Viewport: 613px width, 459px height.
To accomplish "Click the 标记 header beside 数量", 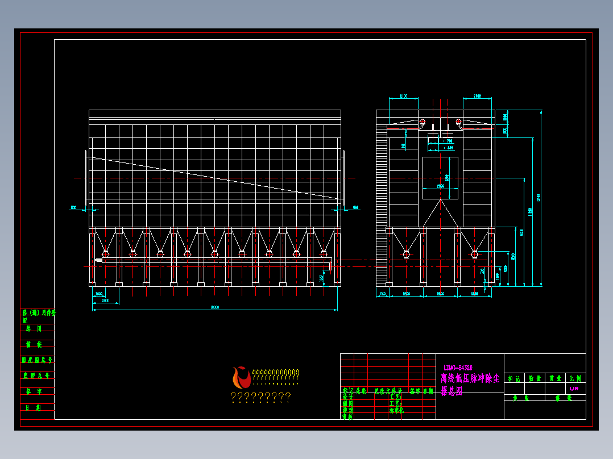I will click(514, 378).
